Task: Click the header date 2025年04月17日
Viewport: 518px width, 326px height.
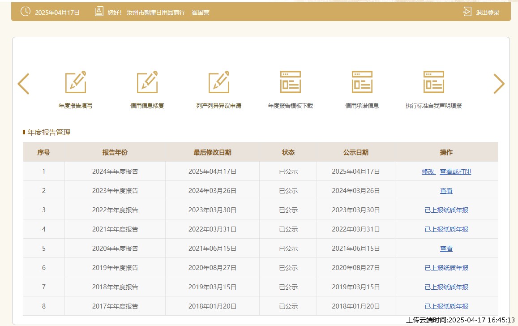Action: pyautogui.click(x=57, y=13)
